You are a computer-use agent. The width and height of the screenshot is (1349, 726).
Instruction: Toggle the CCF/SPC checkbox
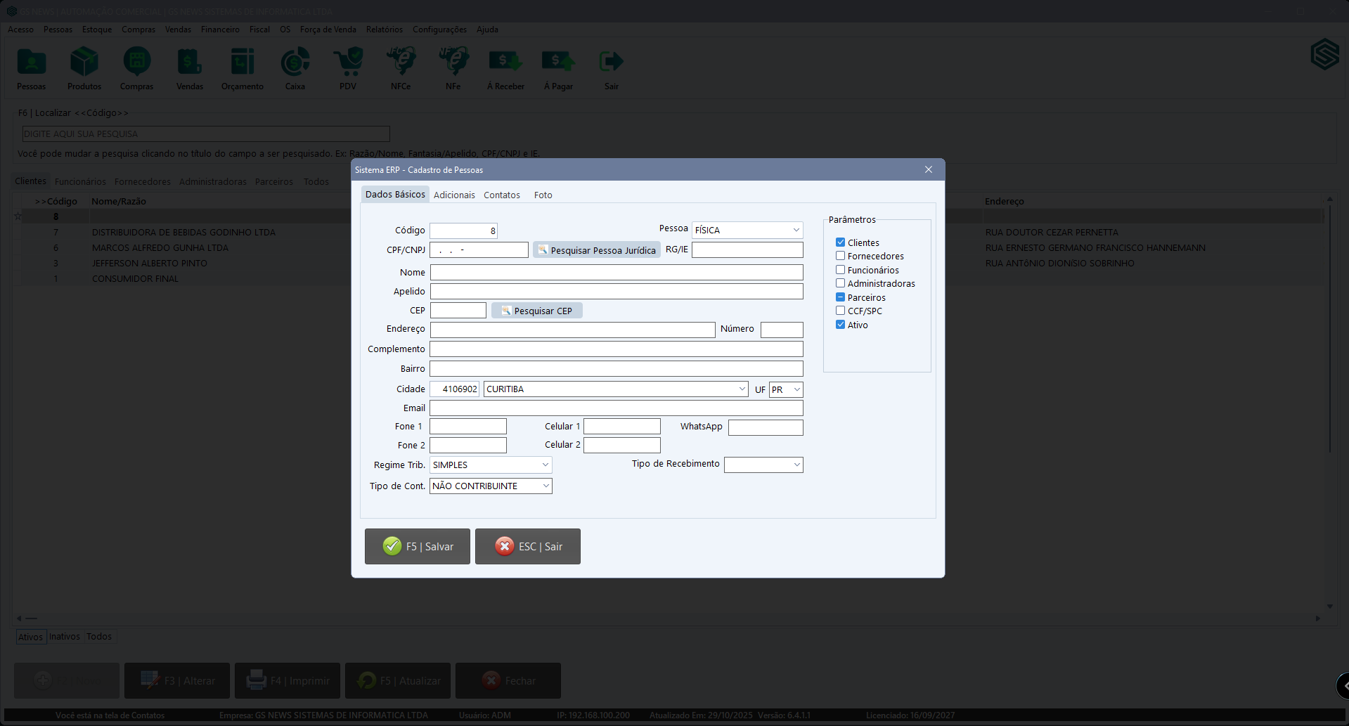pos(840,311)
